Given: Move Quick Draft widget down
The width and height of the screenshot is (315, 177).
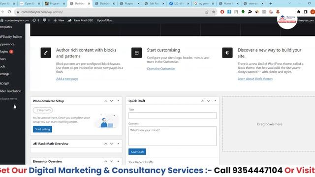Looking at the screenshot, I should tap(209, 101).
